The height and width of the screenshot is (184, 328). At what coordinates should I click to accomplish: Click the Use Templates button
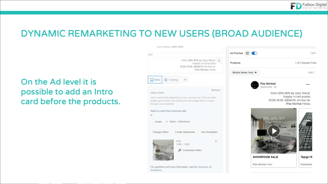click(x=209, y=132)
